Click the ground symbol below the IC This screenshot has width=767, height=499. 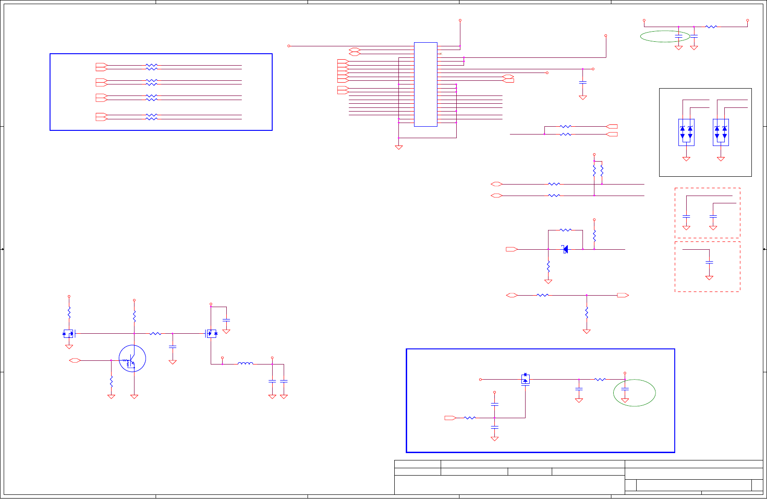click(399, 147)
